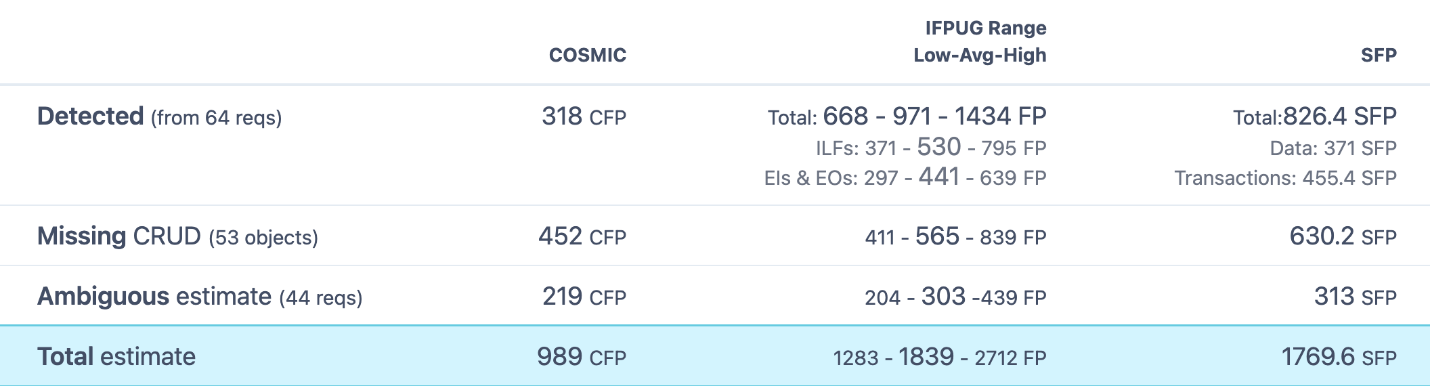1430x386 pixels.
Task: Click the 630.2 SFP value
Action: pos(1343,236)
